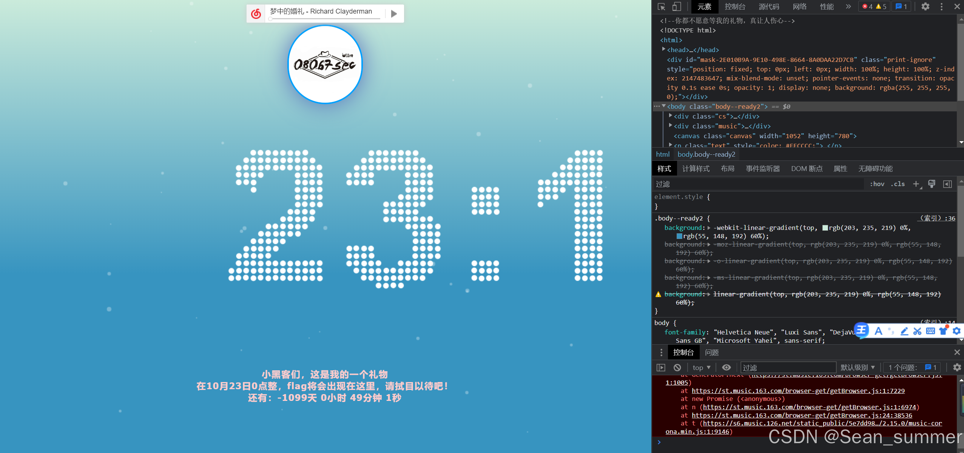Expand div class music node
The width and height of the screenshot is (964, 453).
tap(670, 126)
